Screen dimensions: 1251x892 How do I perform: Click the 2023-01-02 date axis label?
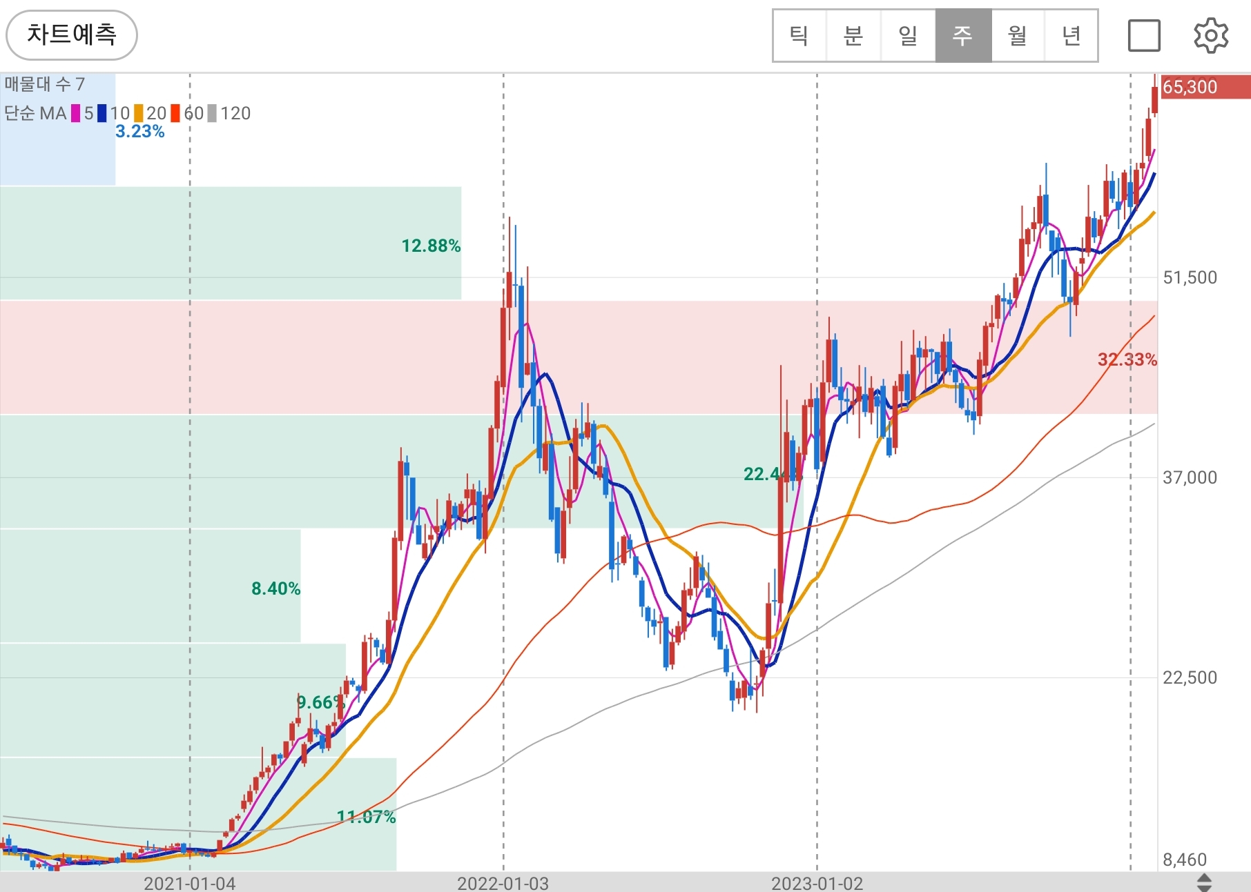(x=817, y=883)
